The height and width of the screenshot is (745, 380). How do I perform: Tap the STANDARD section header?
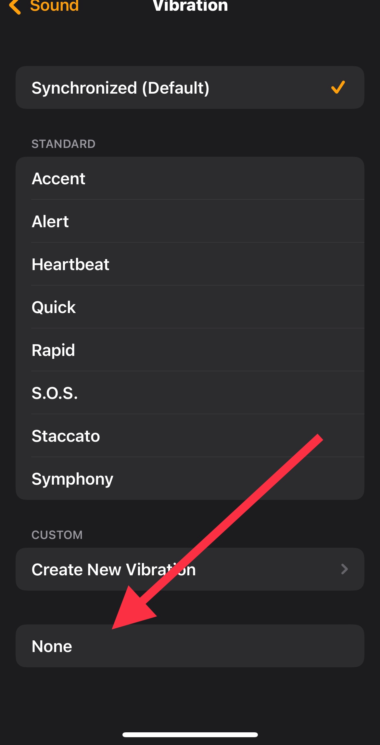coord(63,144)
